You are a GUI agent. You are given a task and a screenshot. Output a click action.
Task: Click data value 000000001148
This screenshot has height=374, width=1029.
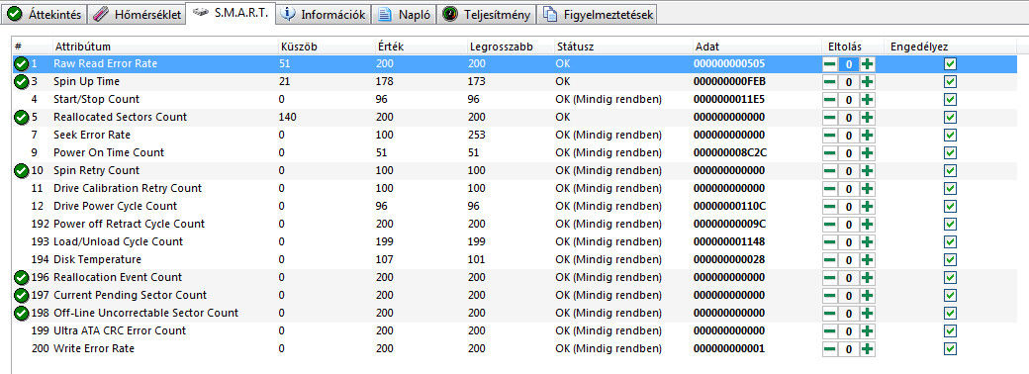pyautogui.click(x=729, y=241)
